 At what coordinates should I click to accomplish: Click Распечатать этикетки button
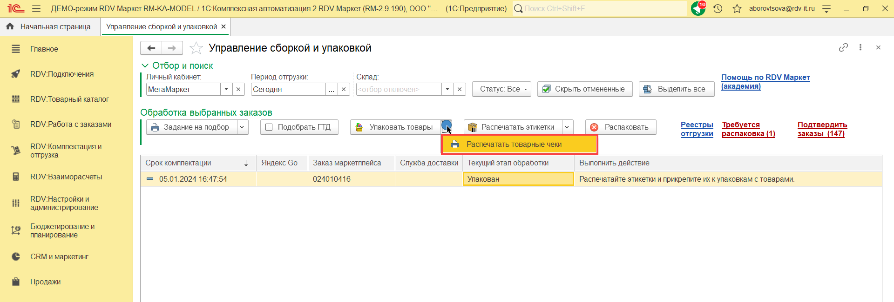point(513,127)
